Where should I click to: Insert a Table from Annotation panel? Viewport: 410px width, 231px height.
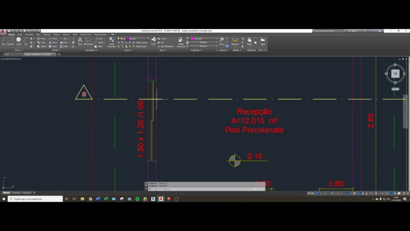(98, 46)
